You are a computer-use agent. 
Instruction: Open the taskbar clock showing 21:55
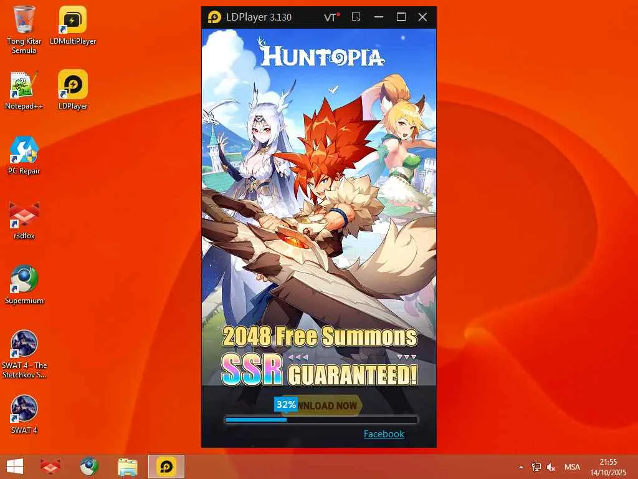(x=608, y=467)
